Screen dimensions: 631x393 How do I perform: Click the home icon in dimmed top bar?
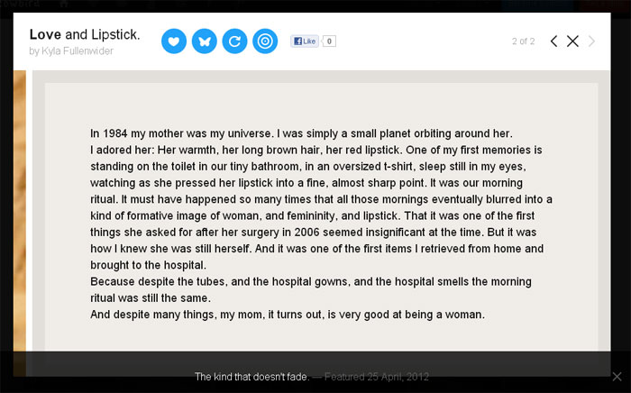click(x=64, y=5)
